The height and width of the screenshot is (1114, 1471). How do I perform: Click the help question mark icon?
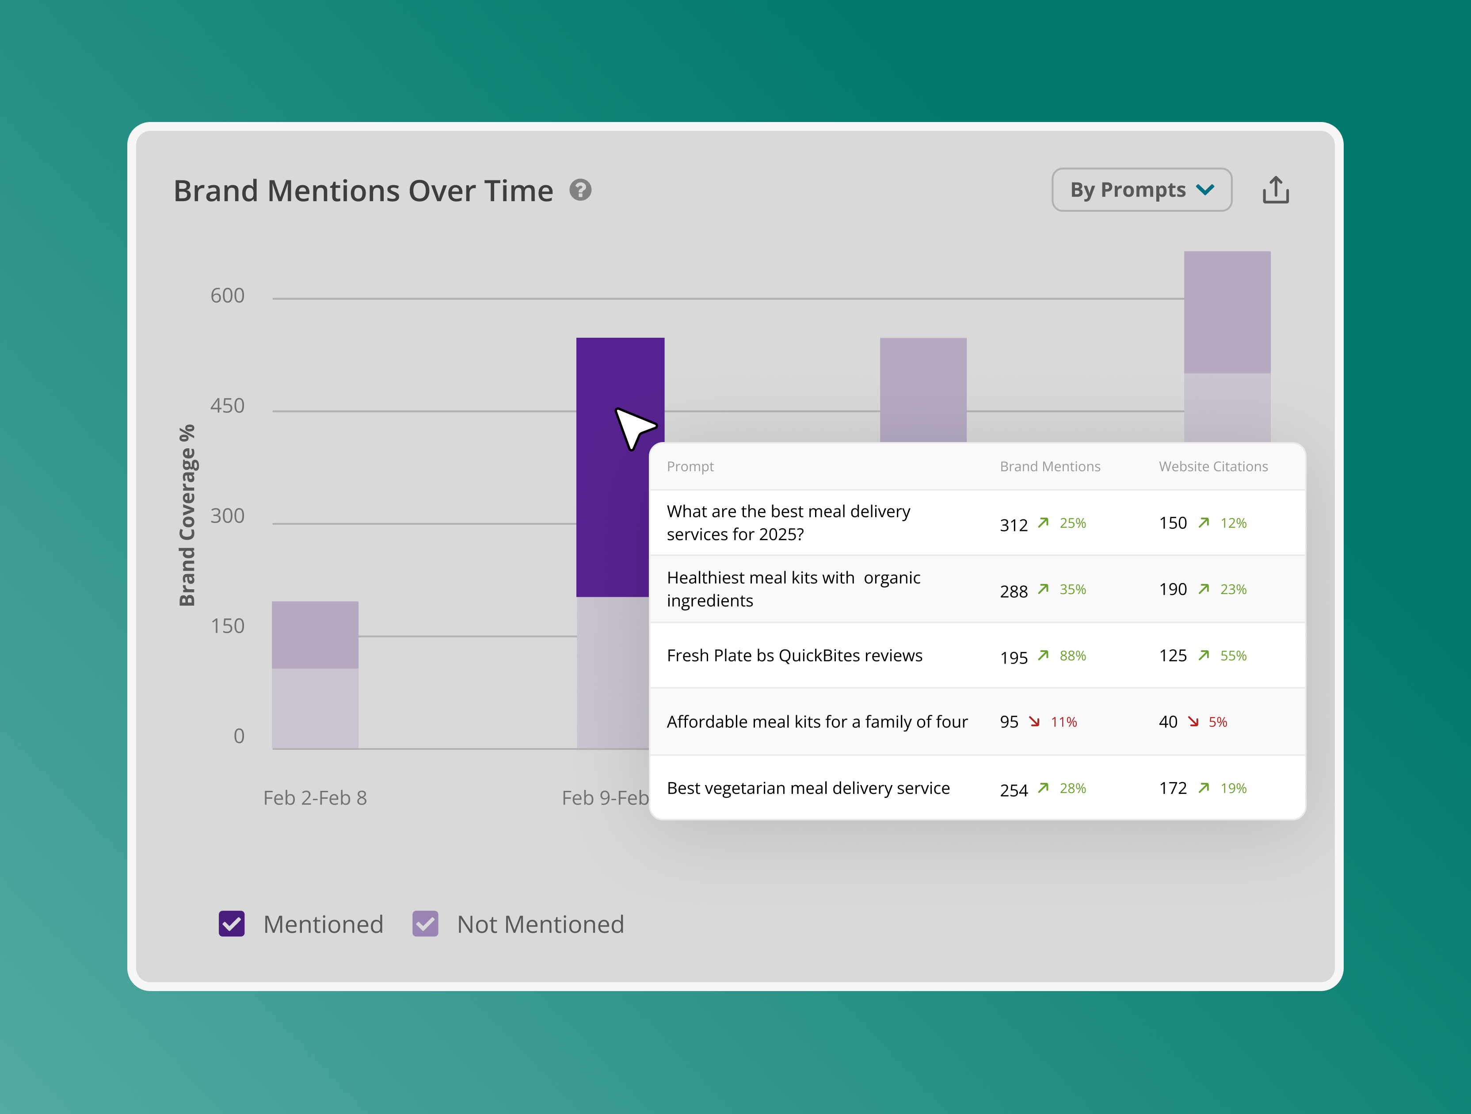[x=580, y=190]
